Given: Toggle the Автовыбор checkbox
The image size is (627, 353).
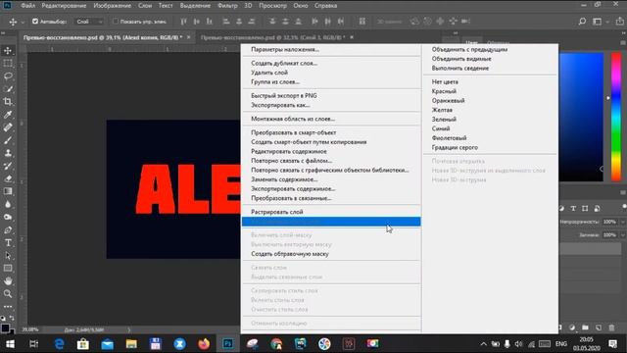Looking at the screenshot, I should 35,22.
